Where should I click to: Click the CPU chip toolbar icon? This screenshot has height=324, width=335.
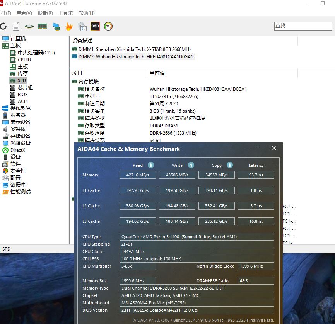point(29,26)
